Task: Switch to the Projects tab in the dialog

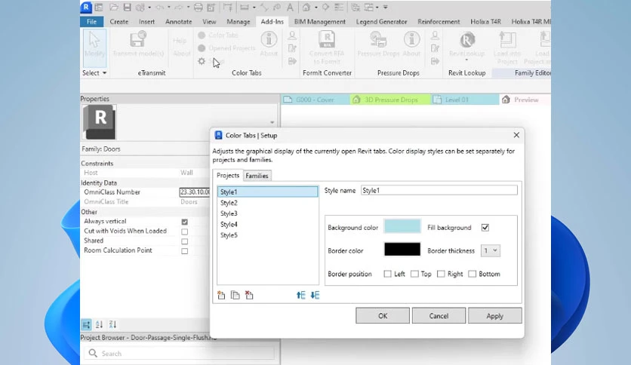Action: pyautogui.click(x=228, y=175)
